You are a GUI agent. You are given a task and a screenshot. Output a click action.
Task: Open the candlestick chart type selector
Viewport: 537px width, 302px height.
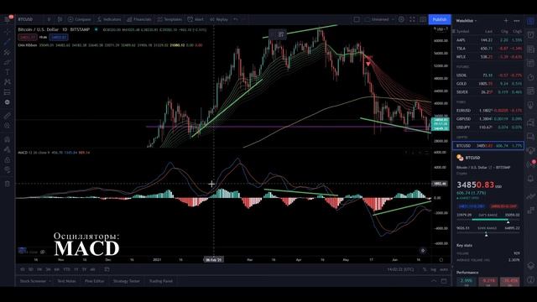point(60,19)
